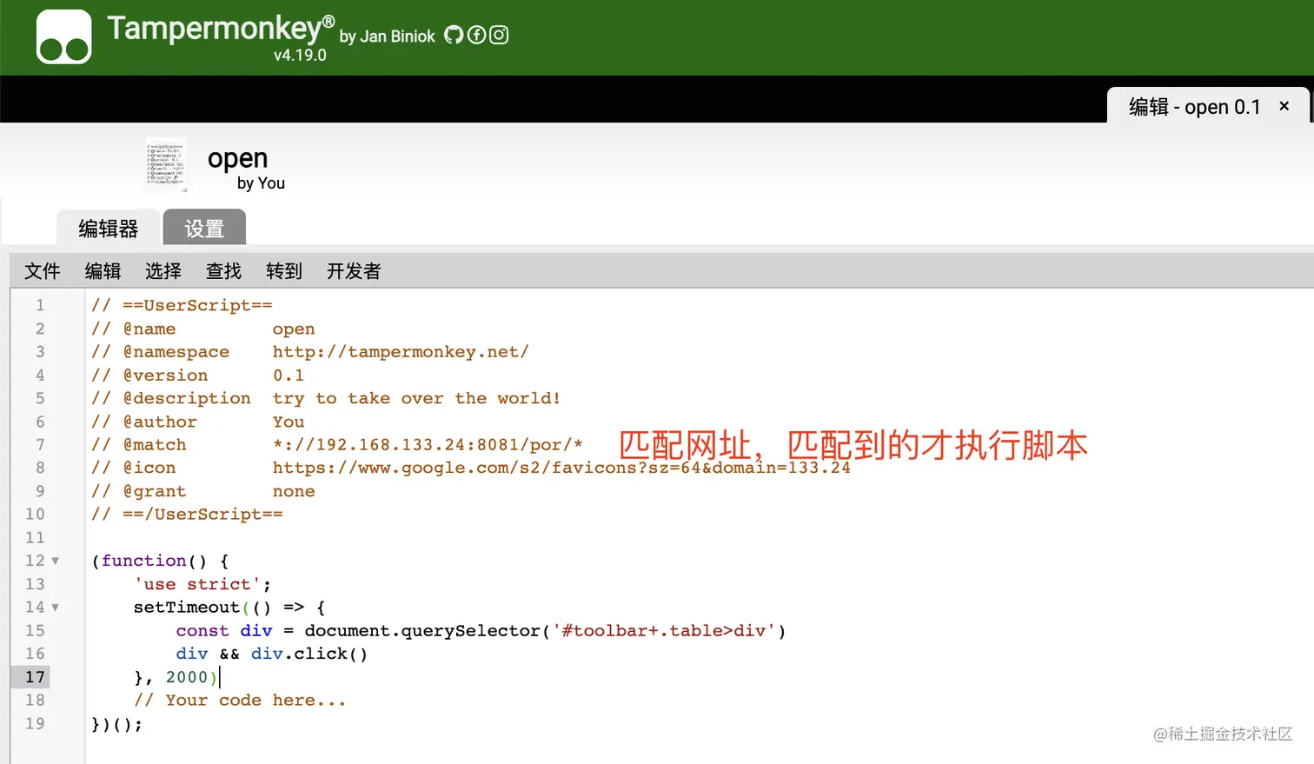Click the @author value You

289,422
